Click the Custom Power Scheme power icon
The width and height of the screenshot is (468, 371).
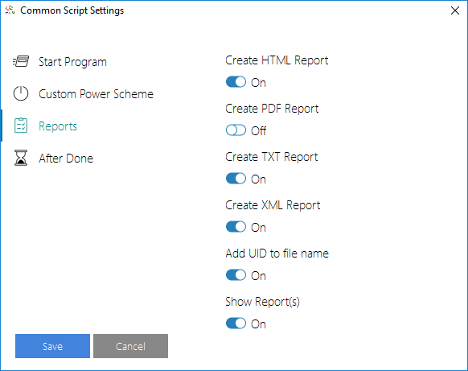(21, 93)
